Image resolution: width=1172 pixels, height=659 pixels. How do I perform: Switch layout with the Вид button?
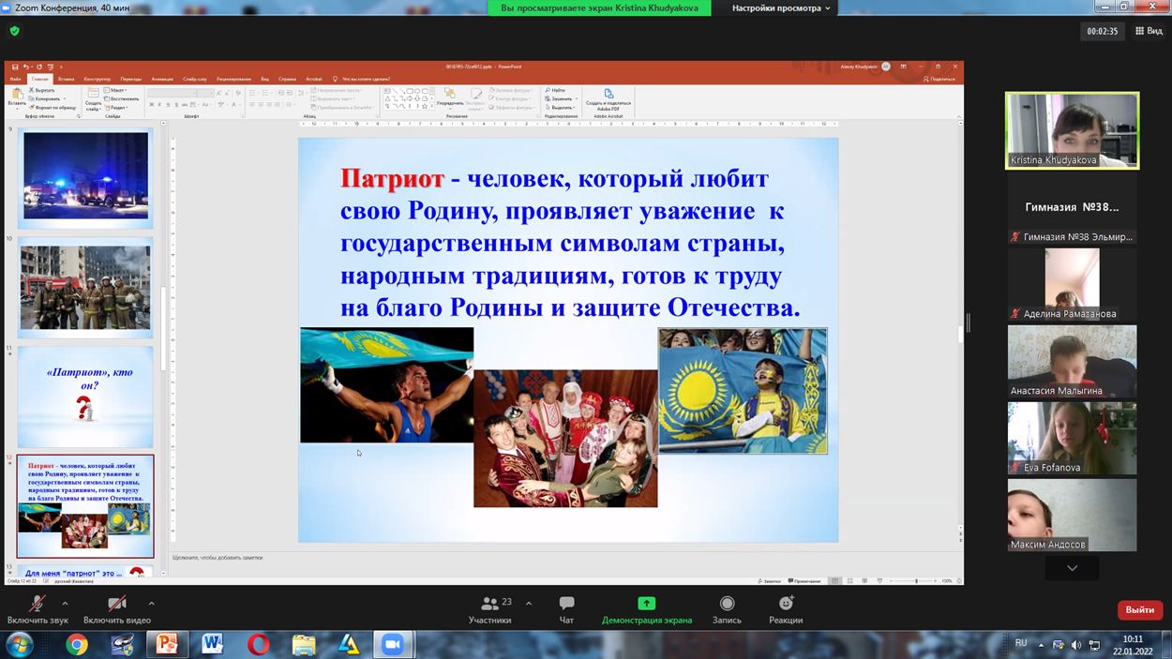(1149, 31)
